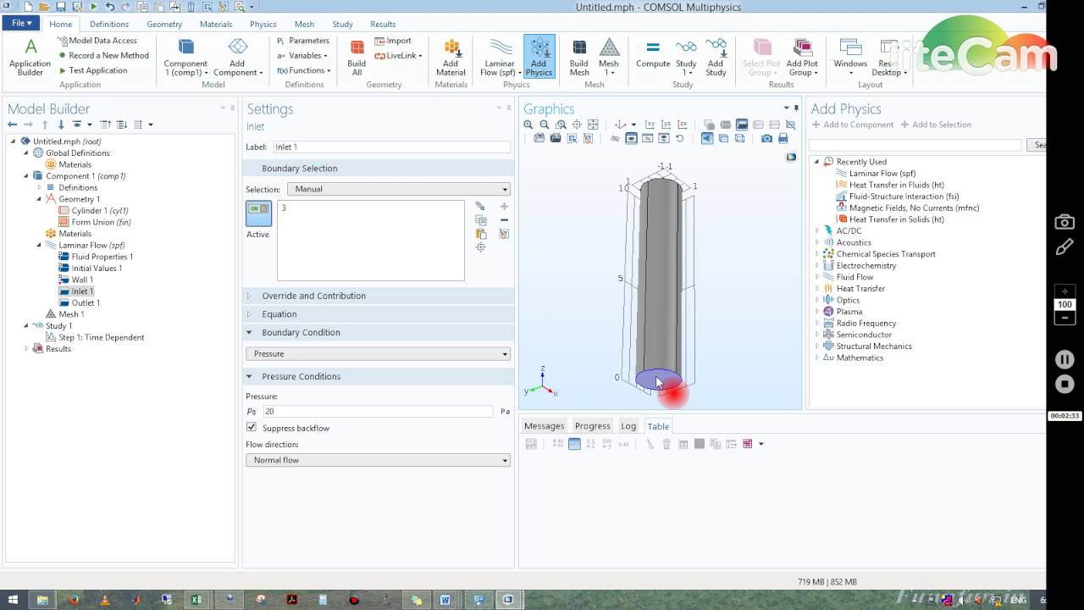This screenshot has height=610, width=1084.
Task: Click the Collapse All tree icon
Action: [x=106, y=125]
